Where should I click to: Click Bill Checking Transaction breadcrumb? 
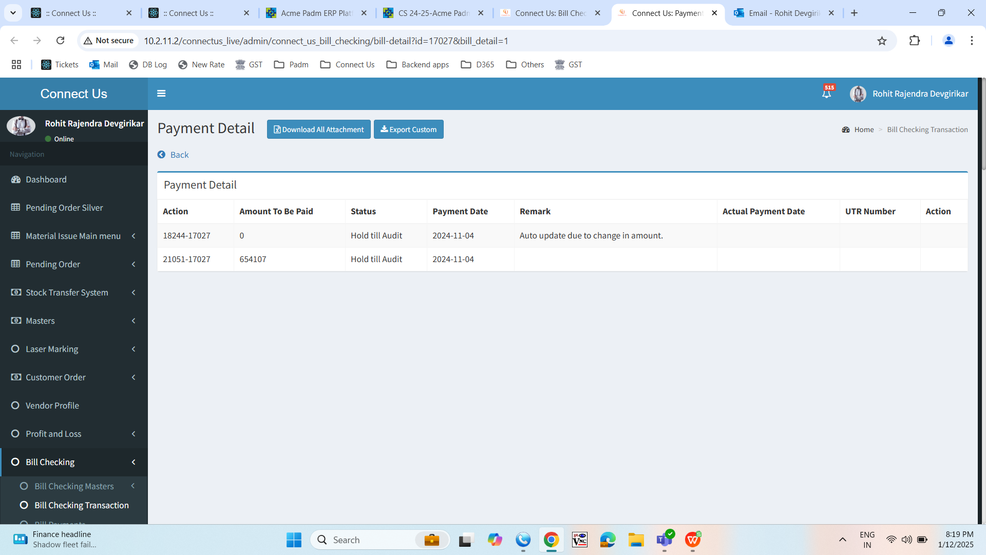click(x=927, y=129)
